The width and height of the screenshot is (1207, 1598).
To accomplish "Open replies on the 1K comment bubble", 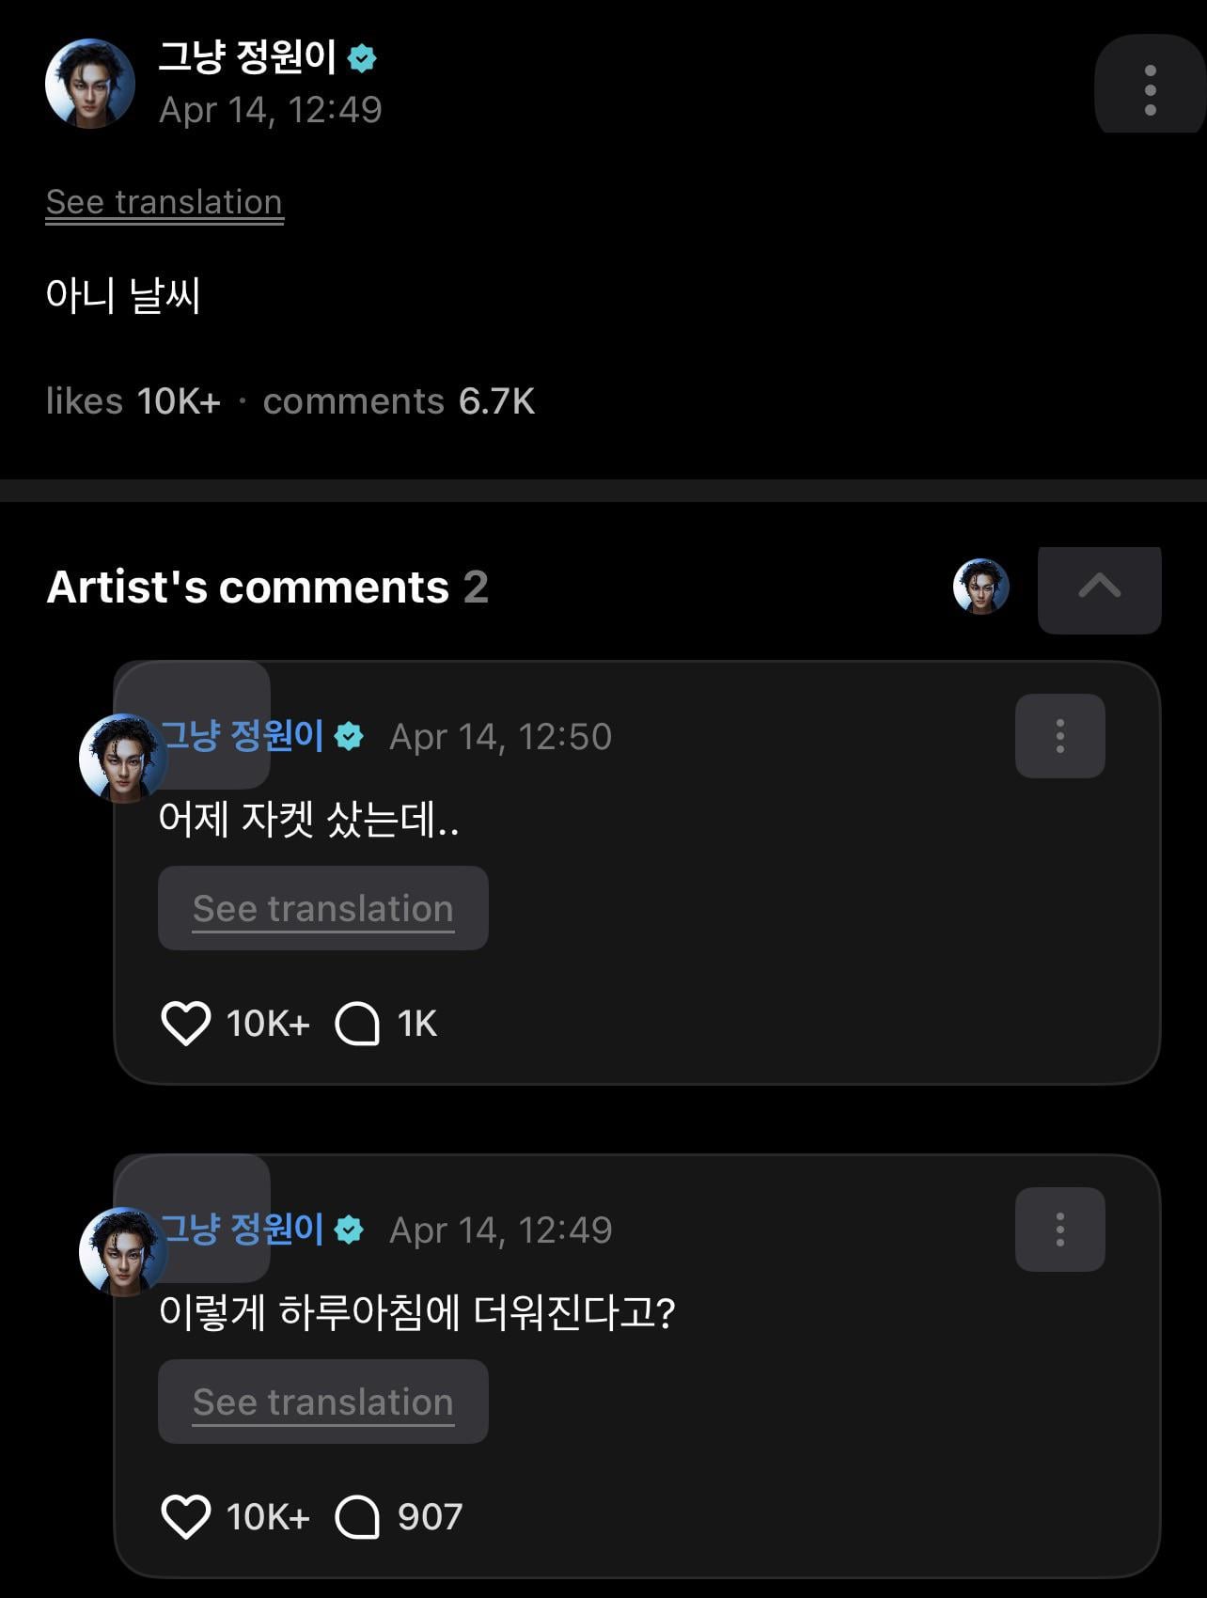I will click(358, 1023).
